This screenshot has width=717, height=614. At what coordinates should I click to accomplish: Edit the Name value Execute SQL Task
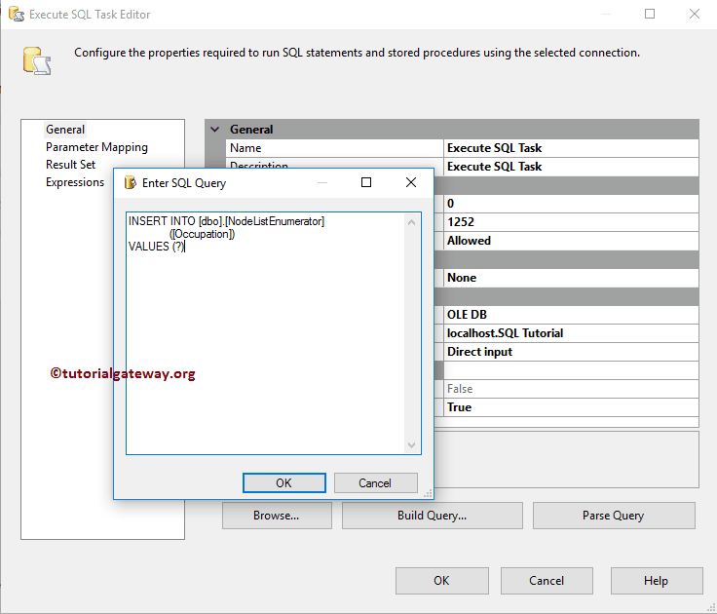click(571, 148)
